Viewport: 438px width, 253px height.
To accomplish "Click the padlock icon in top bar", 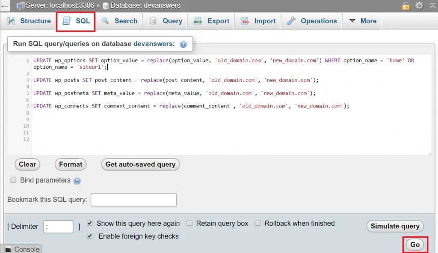I will tap(405, 6).
